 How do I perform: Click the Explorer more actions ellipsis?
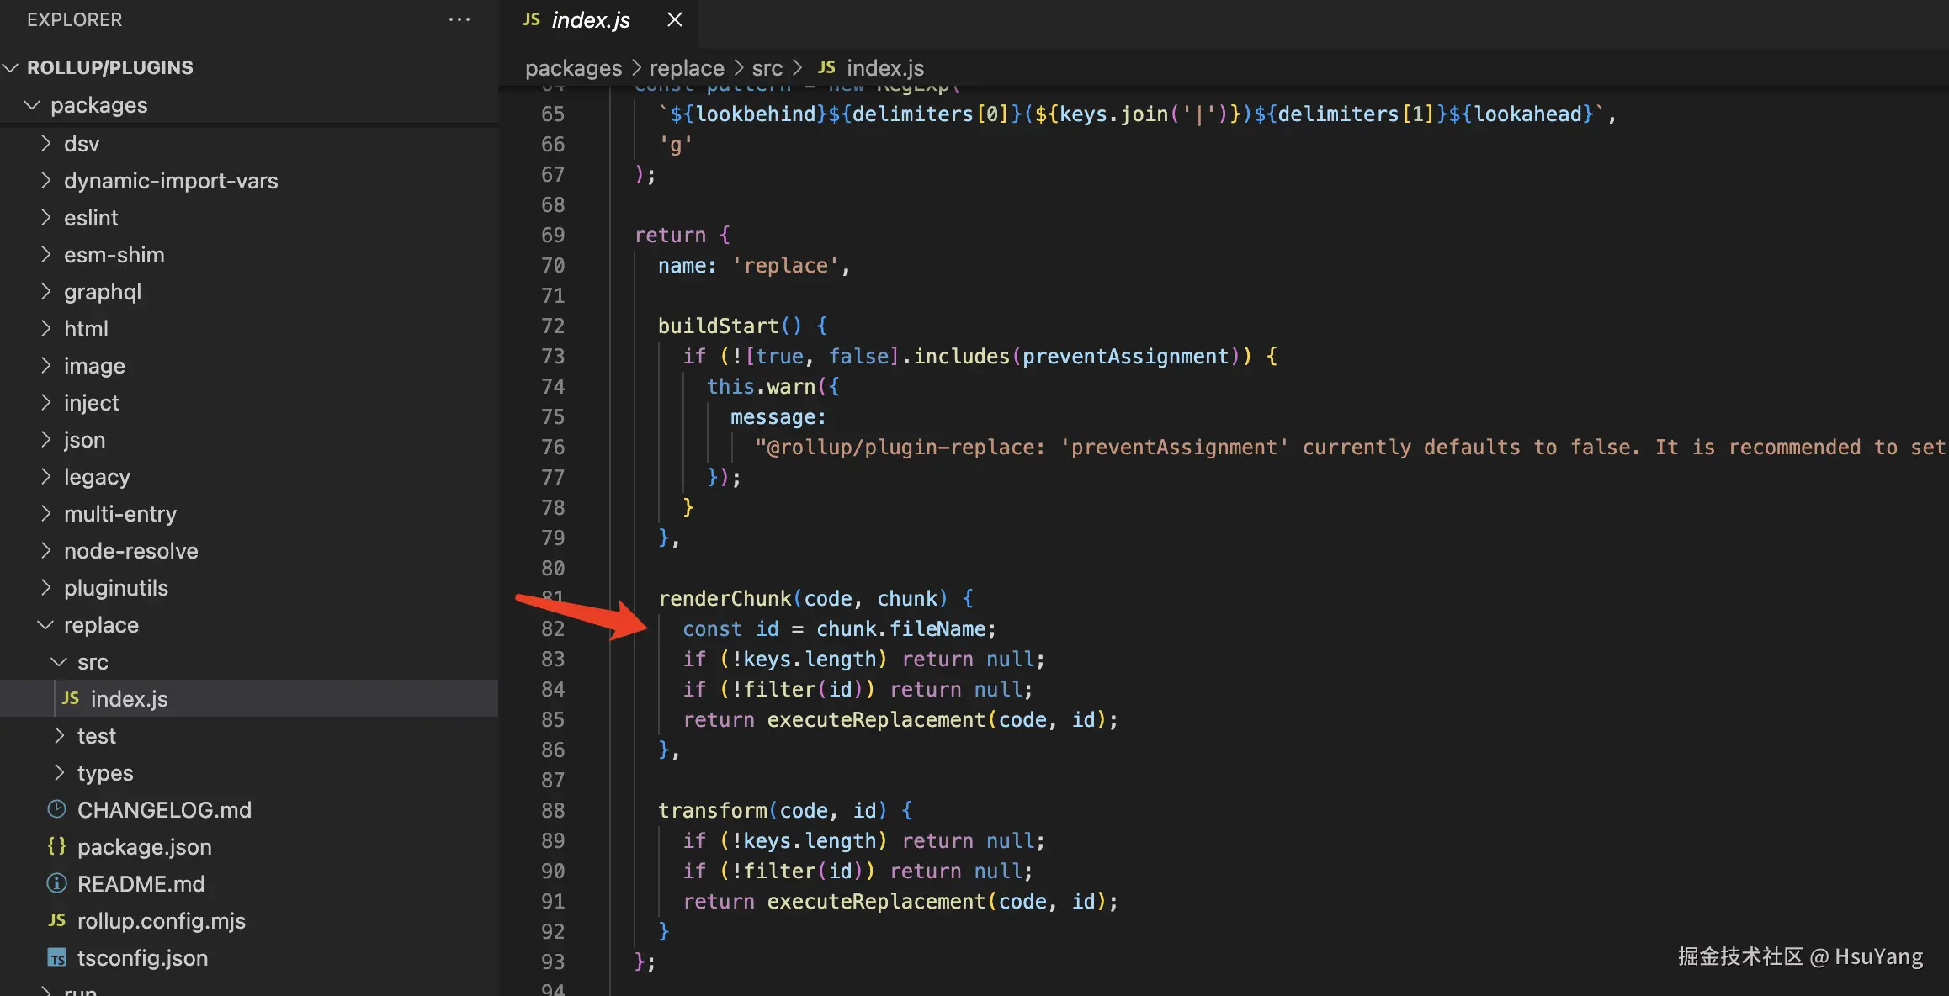point(459,19)
